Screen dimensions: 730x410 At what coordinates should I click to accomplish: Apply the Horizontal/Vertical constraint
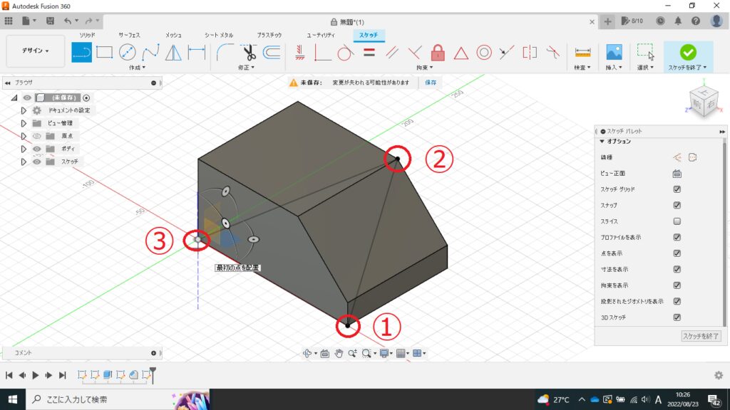point(300,53)
